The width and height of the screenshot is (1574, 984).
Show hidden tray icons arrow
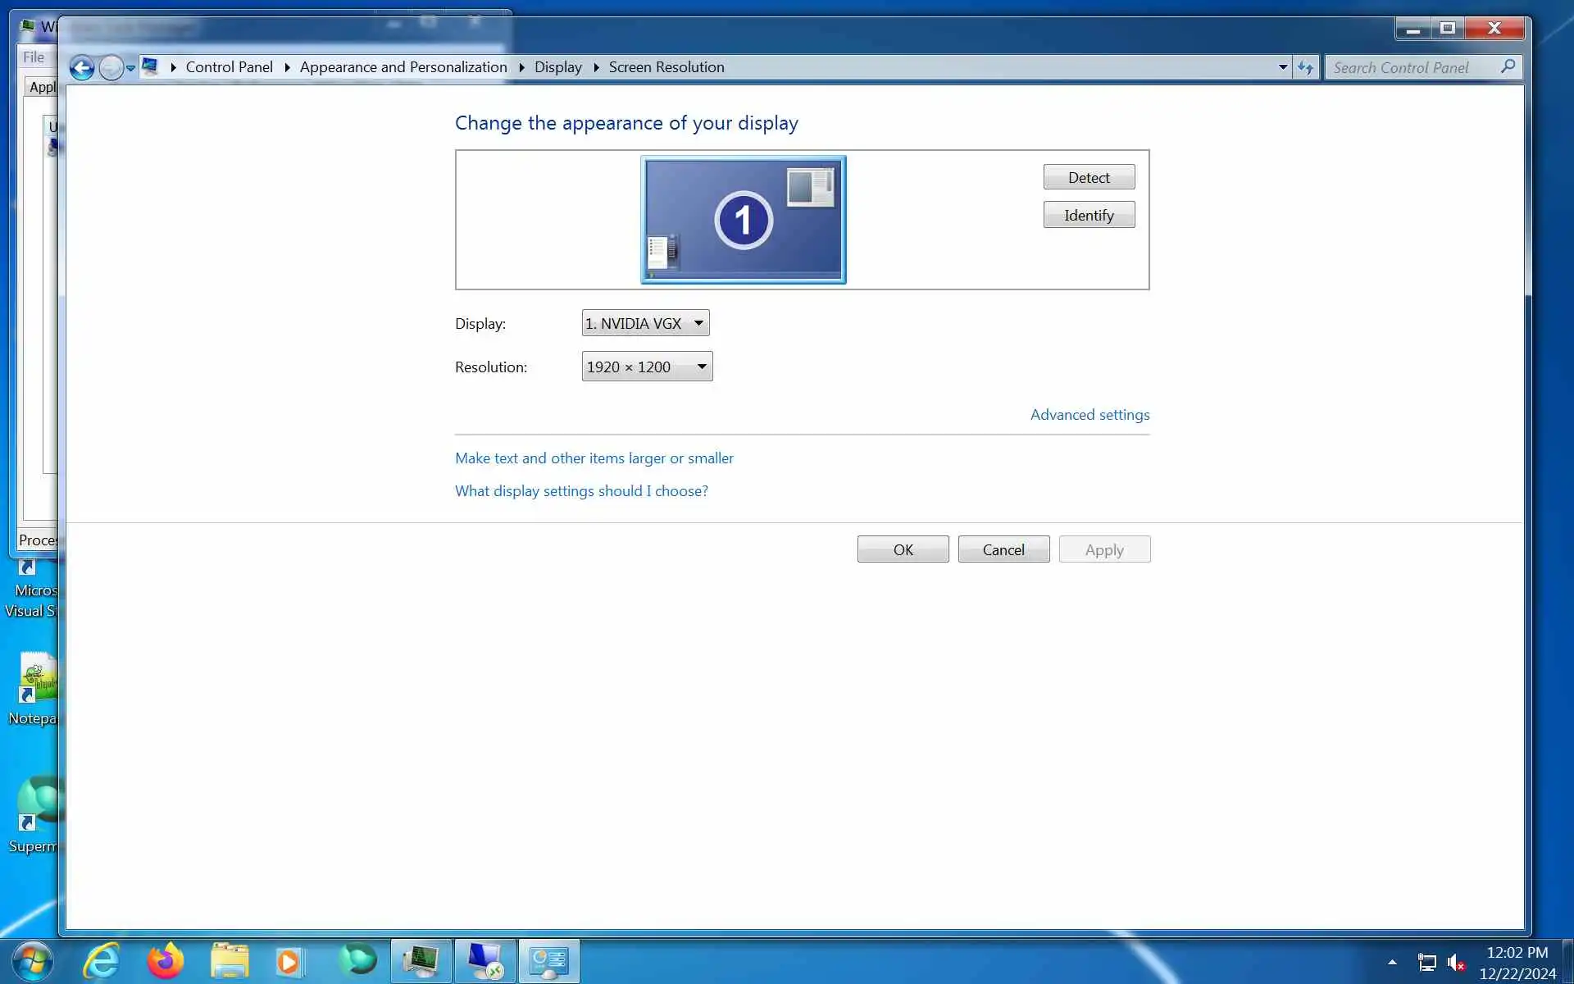[x=1392, y=963]
